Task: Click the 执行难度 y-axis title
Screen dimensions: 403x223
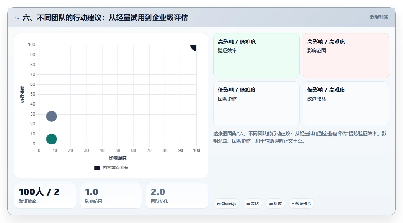Action: click(x=23, y=94)
